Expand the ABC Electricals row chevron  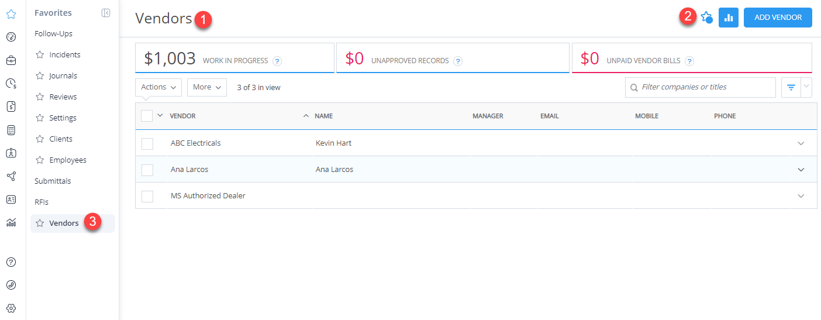coord(801,143)
